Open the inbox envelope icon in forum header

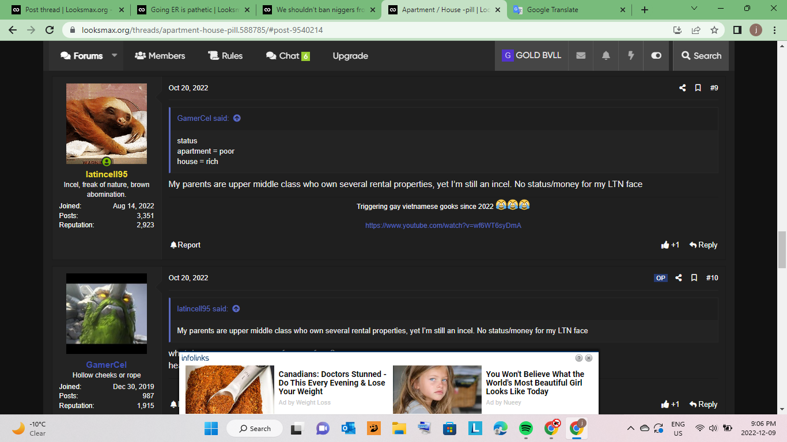pyautogui.click(x=581, y=56)
